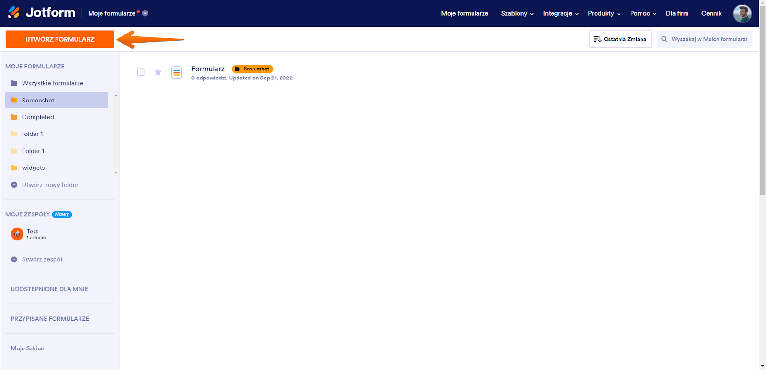Select the Screenshot folder in sidebar

[56, 100]
